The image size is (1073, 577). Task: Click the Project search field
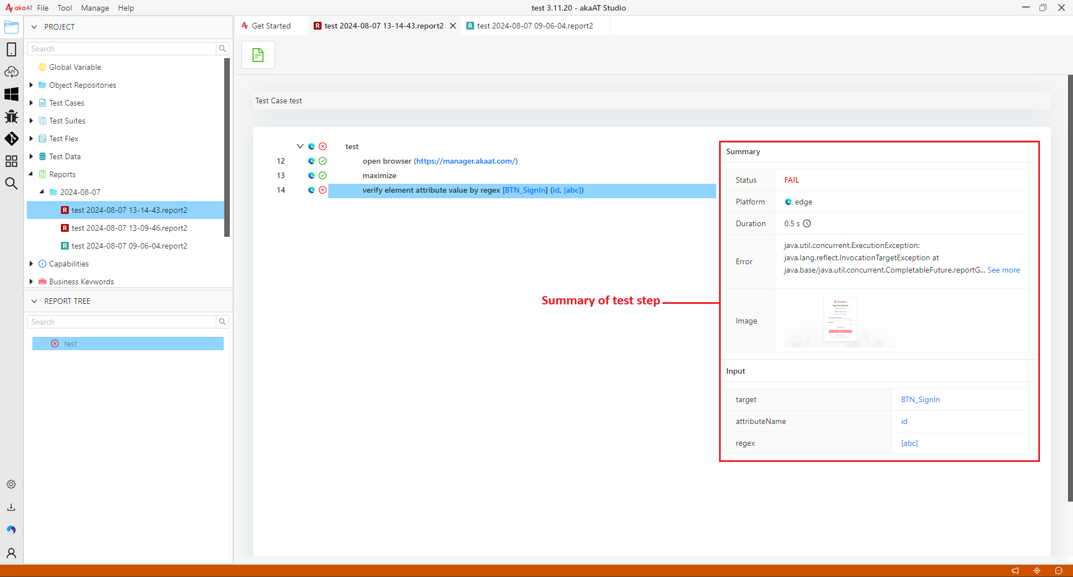121,49
